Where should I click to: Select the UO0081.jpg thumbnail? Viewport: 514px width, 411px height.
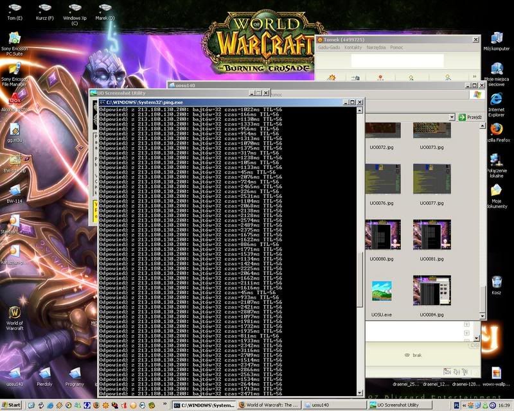point(432,240)
